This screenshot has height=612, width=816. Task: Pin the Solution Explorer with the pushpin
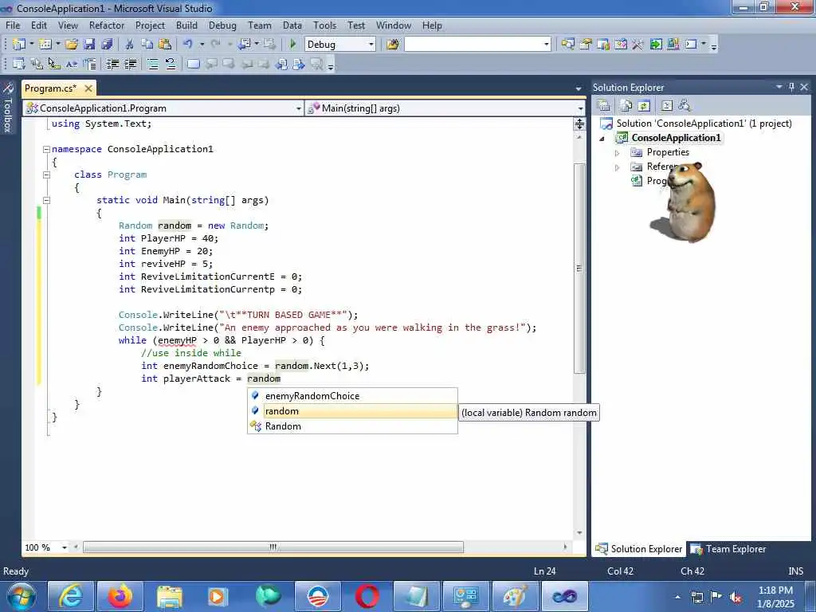[791, 87]
